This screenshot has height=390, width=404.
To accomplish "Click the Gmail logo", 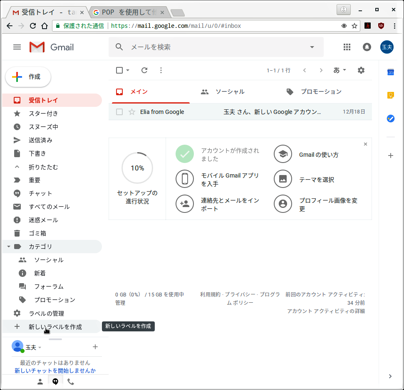I will pos(52,47).
